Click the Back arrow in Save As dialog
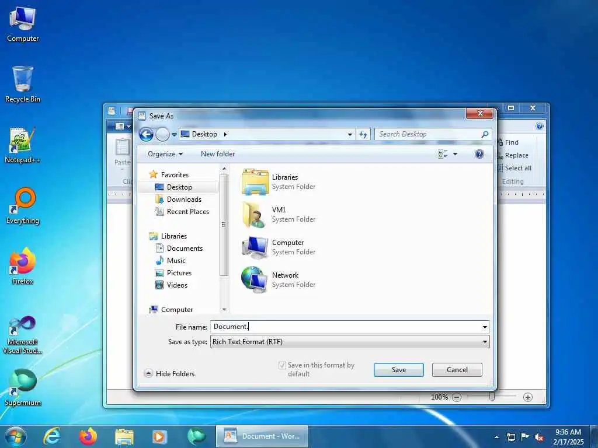The width and height of the screenshot is (598, 448). [x=146, y=135]
